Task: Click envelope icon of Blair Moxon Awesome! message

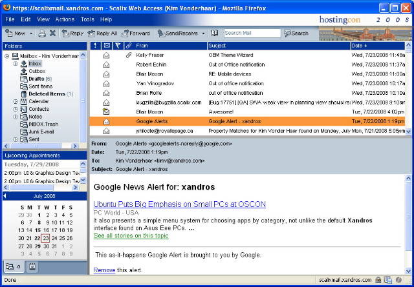Action: [x=106, y=112]
